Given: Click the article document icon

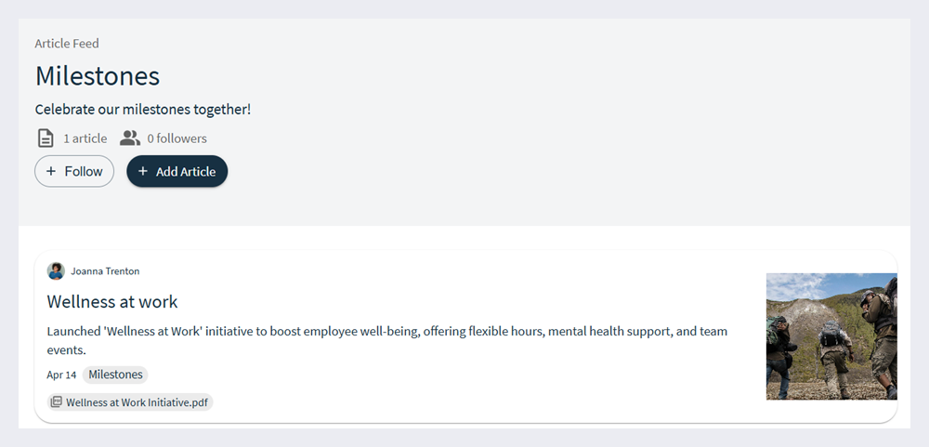Looking at the screenshot, I should [x=46, y=138].
